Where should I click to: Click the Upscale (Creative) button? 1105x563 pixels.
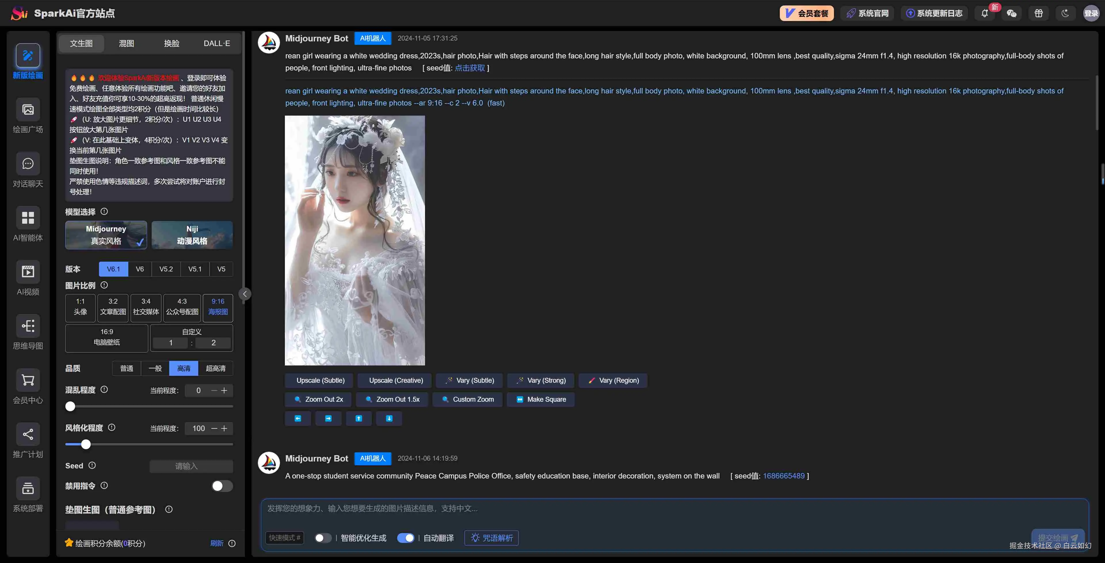point(395,380)
